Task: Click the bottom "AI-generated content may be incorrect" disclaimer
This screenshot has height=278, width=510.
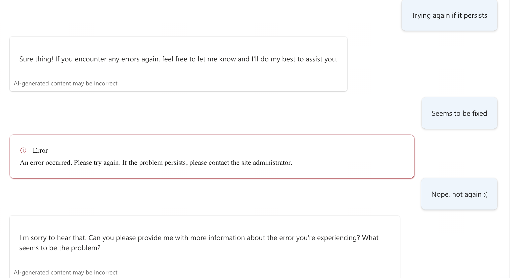Action: pyautogui.click(x=65, y=272)
